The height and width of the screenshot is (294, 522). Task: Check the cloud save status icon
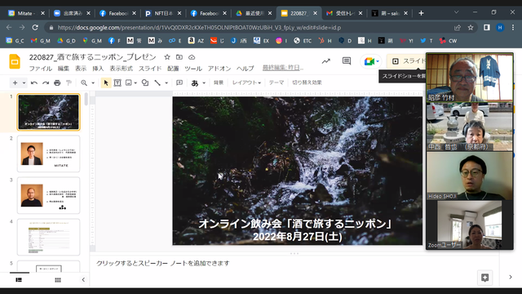[192, 57]
